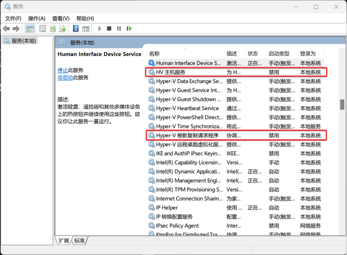
Task: Click the Refresh toolbar icon
Action: point(53,29)
